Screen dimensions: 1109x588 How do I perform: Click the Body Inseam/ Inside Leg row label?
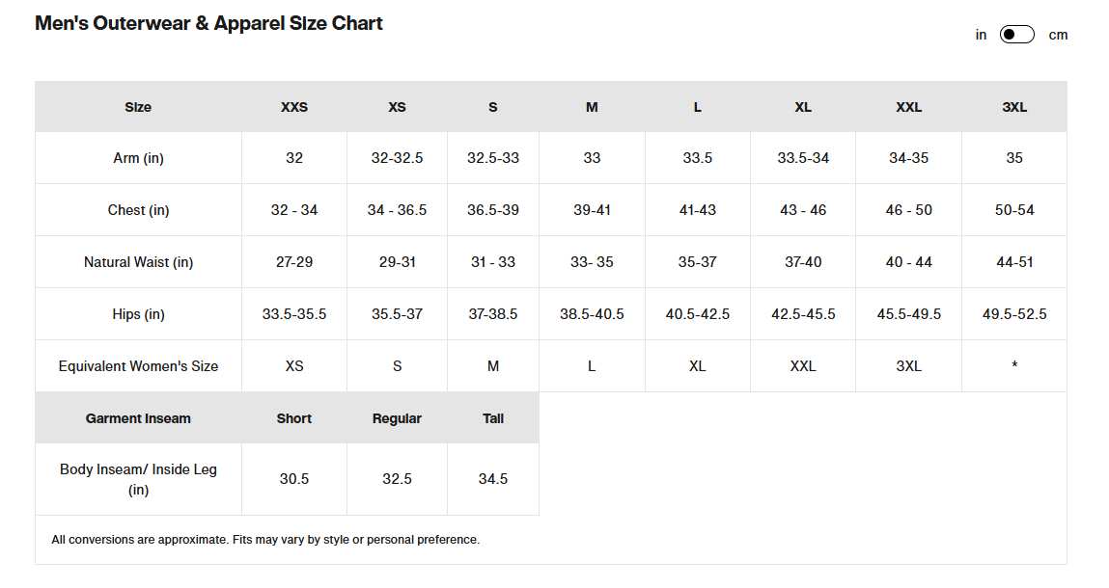138,479
